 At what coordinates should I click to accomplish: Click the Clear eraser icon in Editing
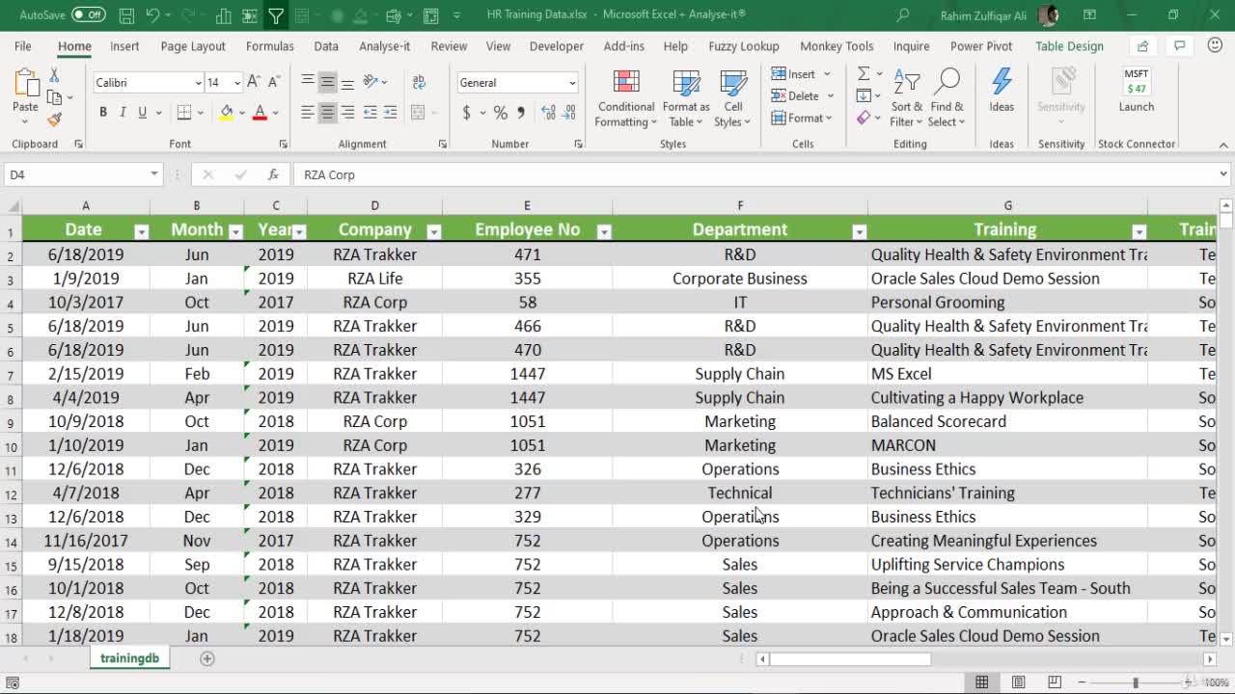[864, 118]
